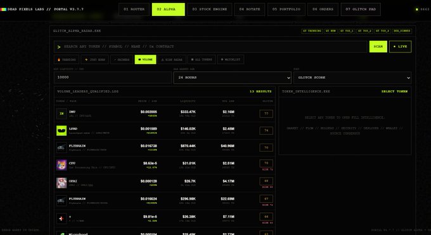Click liquidity value $146.02K

[188, 129]
